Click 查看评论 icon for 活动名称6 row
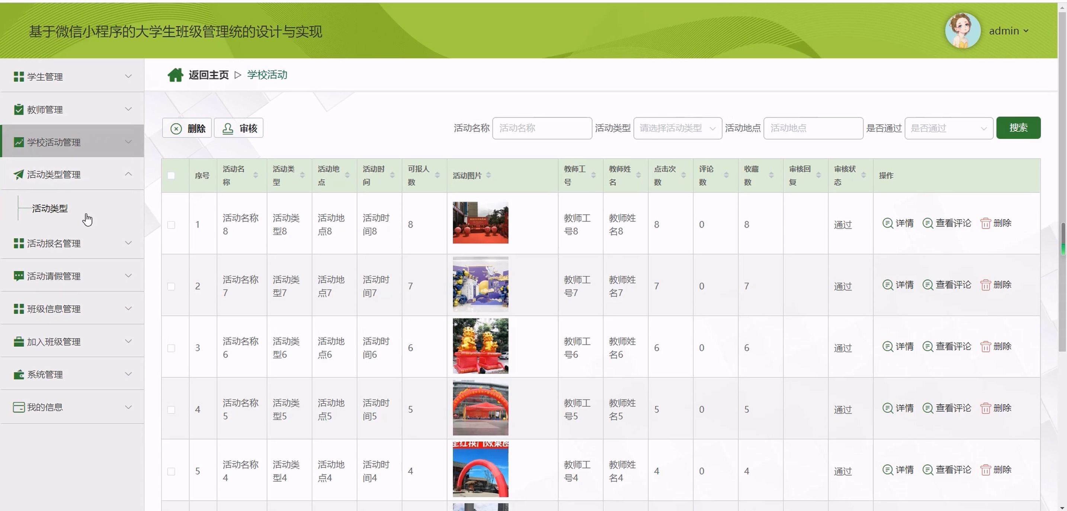 928,346
